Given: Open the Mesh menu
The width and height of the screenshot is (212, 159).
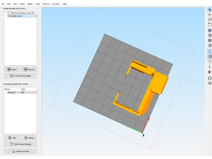Looking at the screenshot, I should tap(22, 4).
